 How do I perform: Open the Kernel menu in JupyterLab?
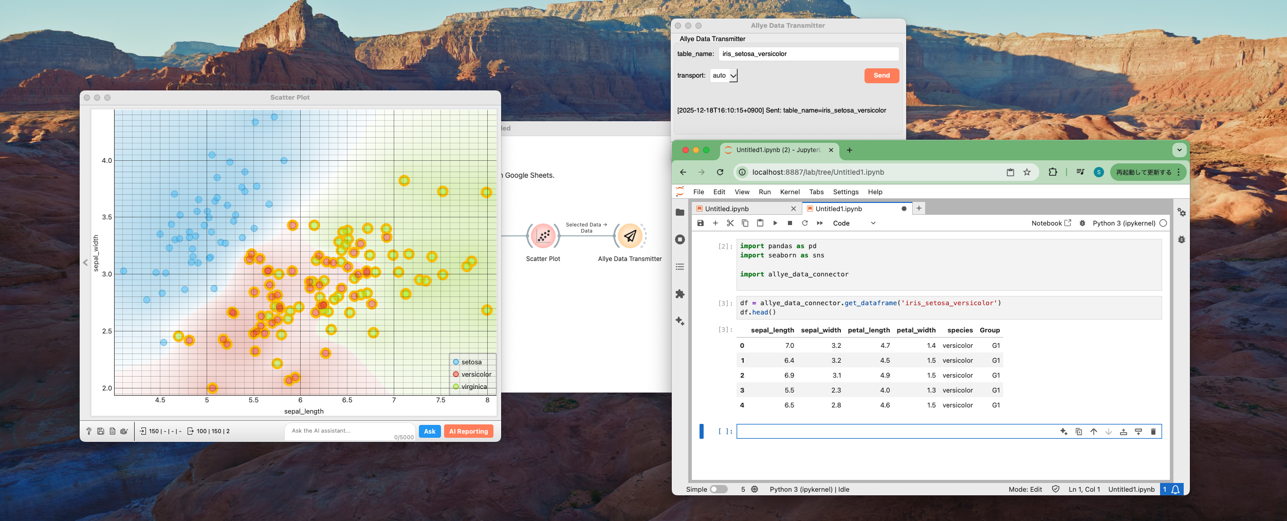coord(789,192)
